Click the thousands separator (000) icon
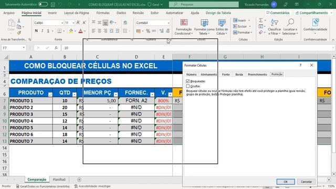Screen dimensions: 336x189 (x=154, y=31)
